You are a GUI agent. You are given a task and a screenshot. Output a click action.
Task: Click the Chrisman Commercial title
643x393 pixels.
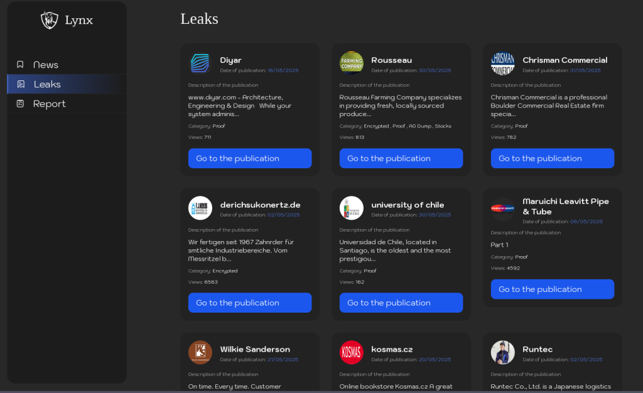click(x=565, y=60)
